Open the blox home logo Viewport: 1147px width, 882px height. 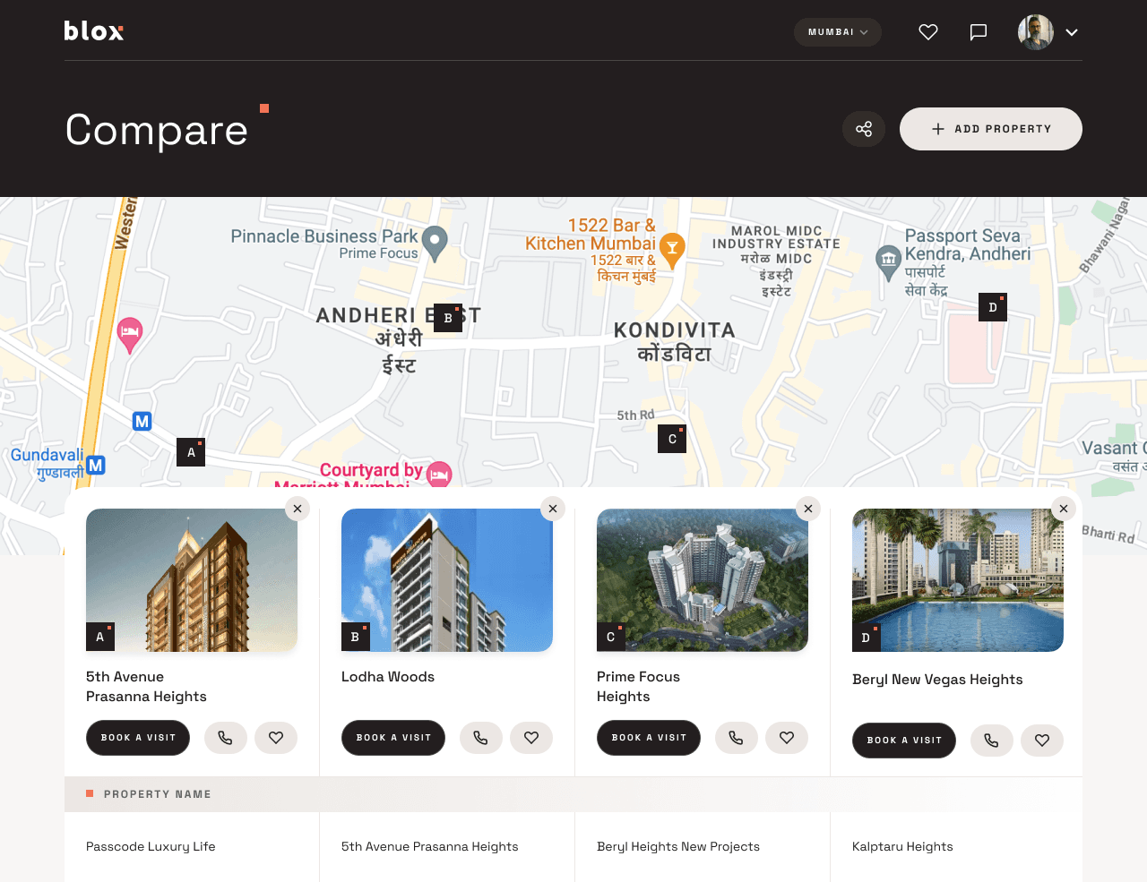coord(94,31)
